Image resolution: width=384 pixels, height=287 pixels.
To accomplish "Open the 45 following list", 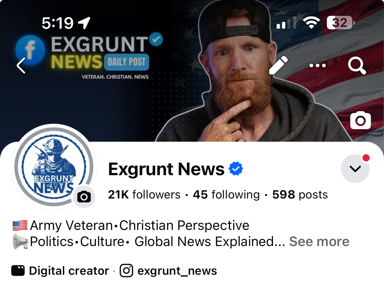I will coord(226,195).
